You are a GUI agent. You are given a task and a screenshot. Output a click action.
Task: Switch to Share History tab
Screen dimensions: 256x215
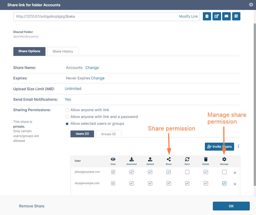click(63, 51)
